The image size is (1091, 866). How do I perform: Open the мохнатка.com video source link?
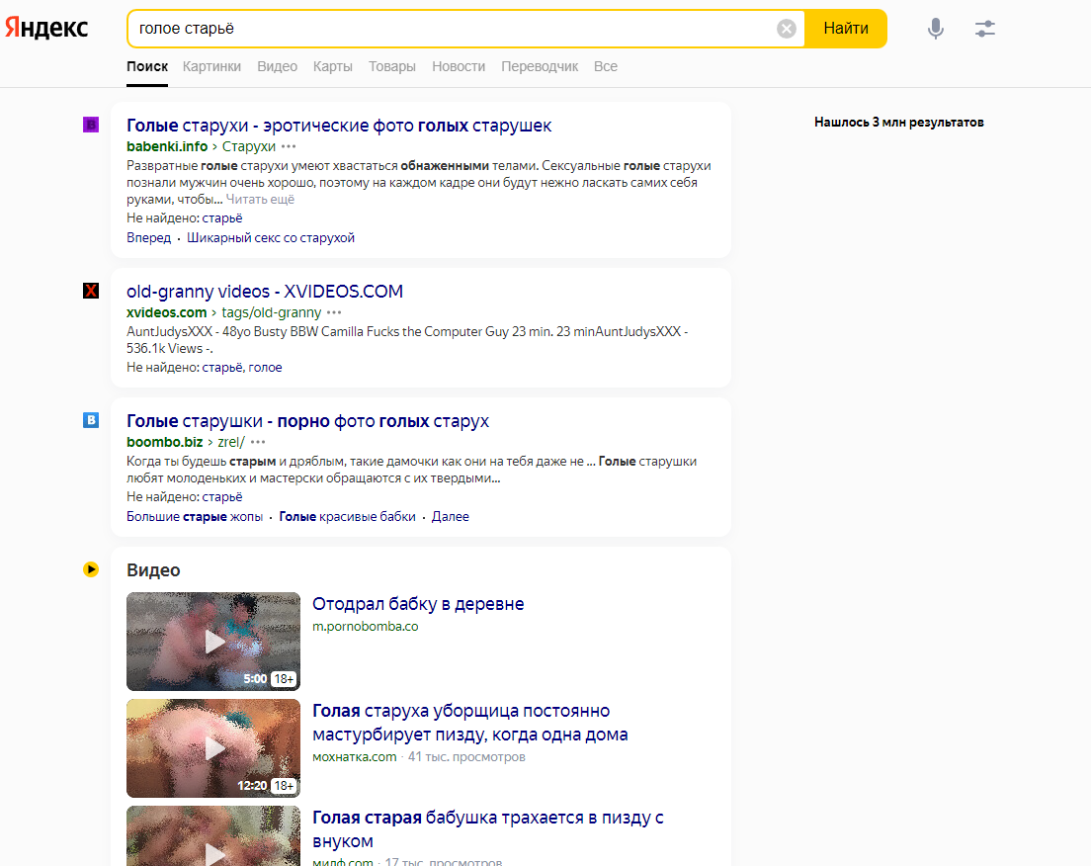[354, 756]
